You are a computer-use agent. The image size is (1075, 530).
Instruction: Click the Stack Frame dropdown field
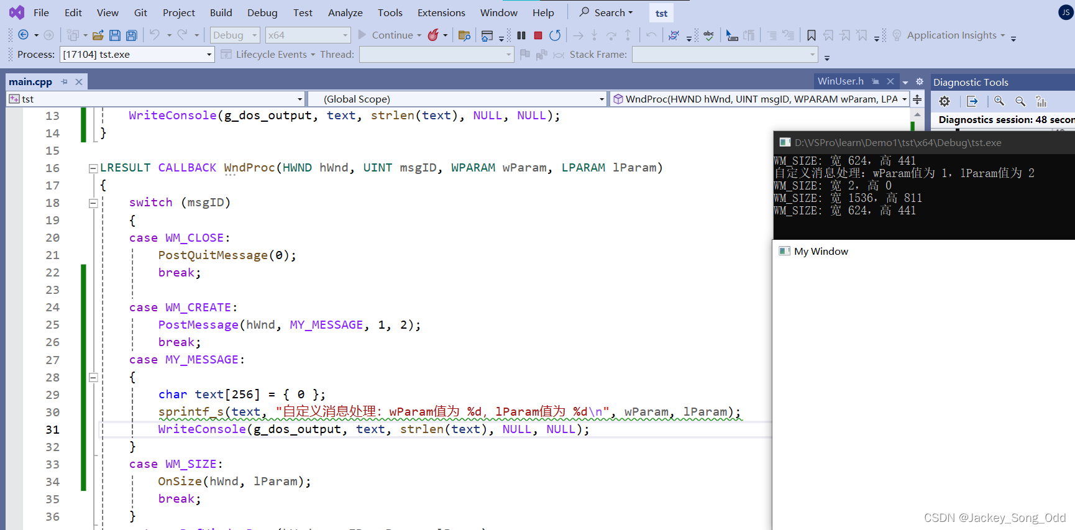point(725,55)
